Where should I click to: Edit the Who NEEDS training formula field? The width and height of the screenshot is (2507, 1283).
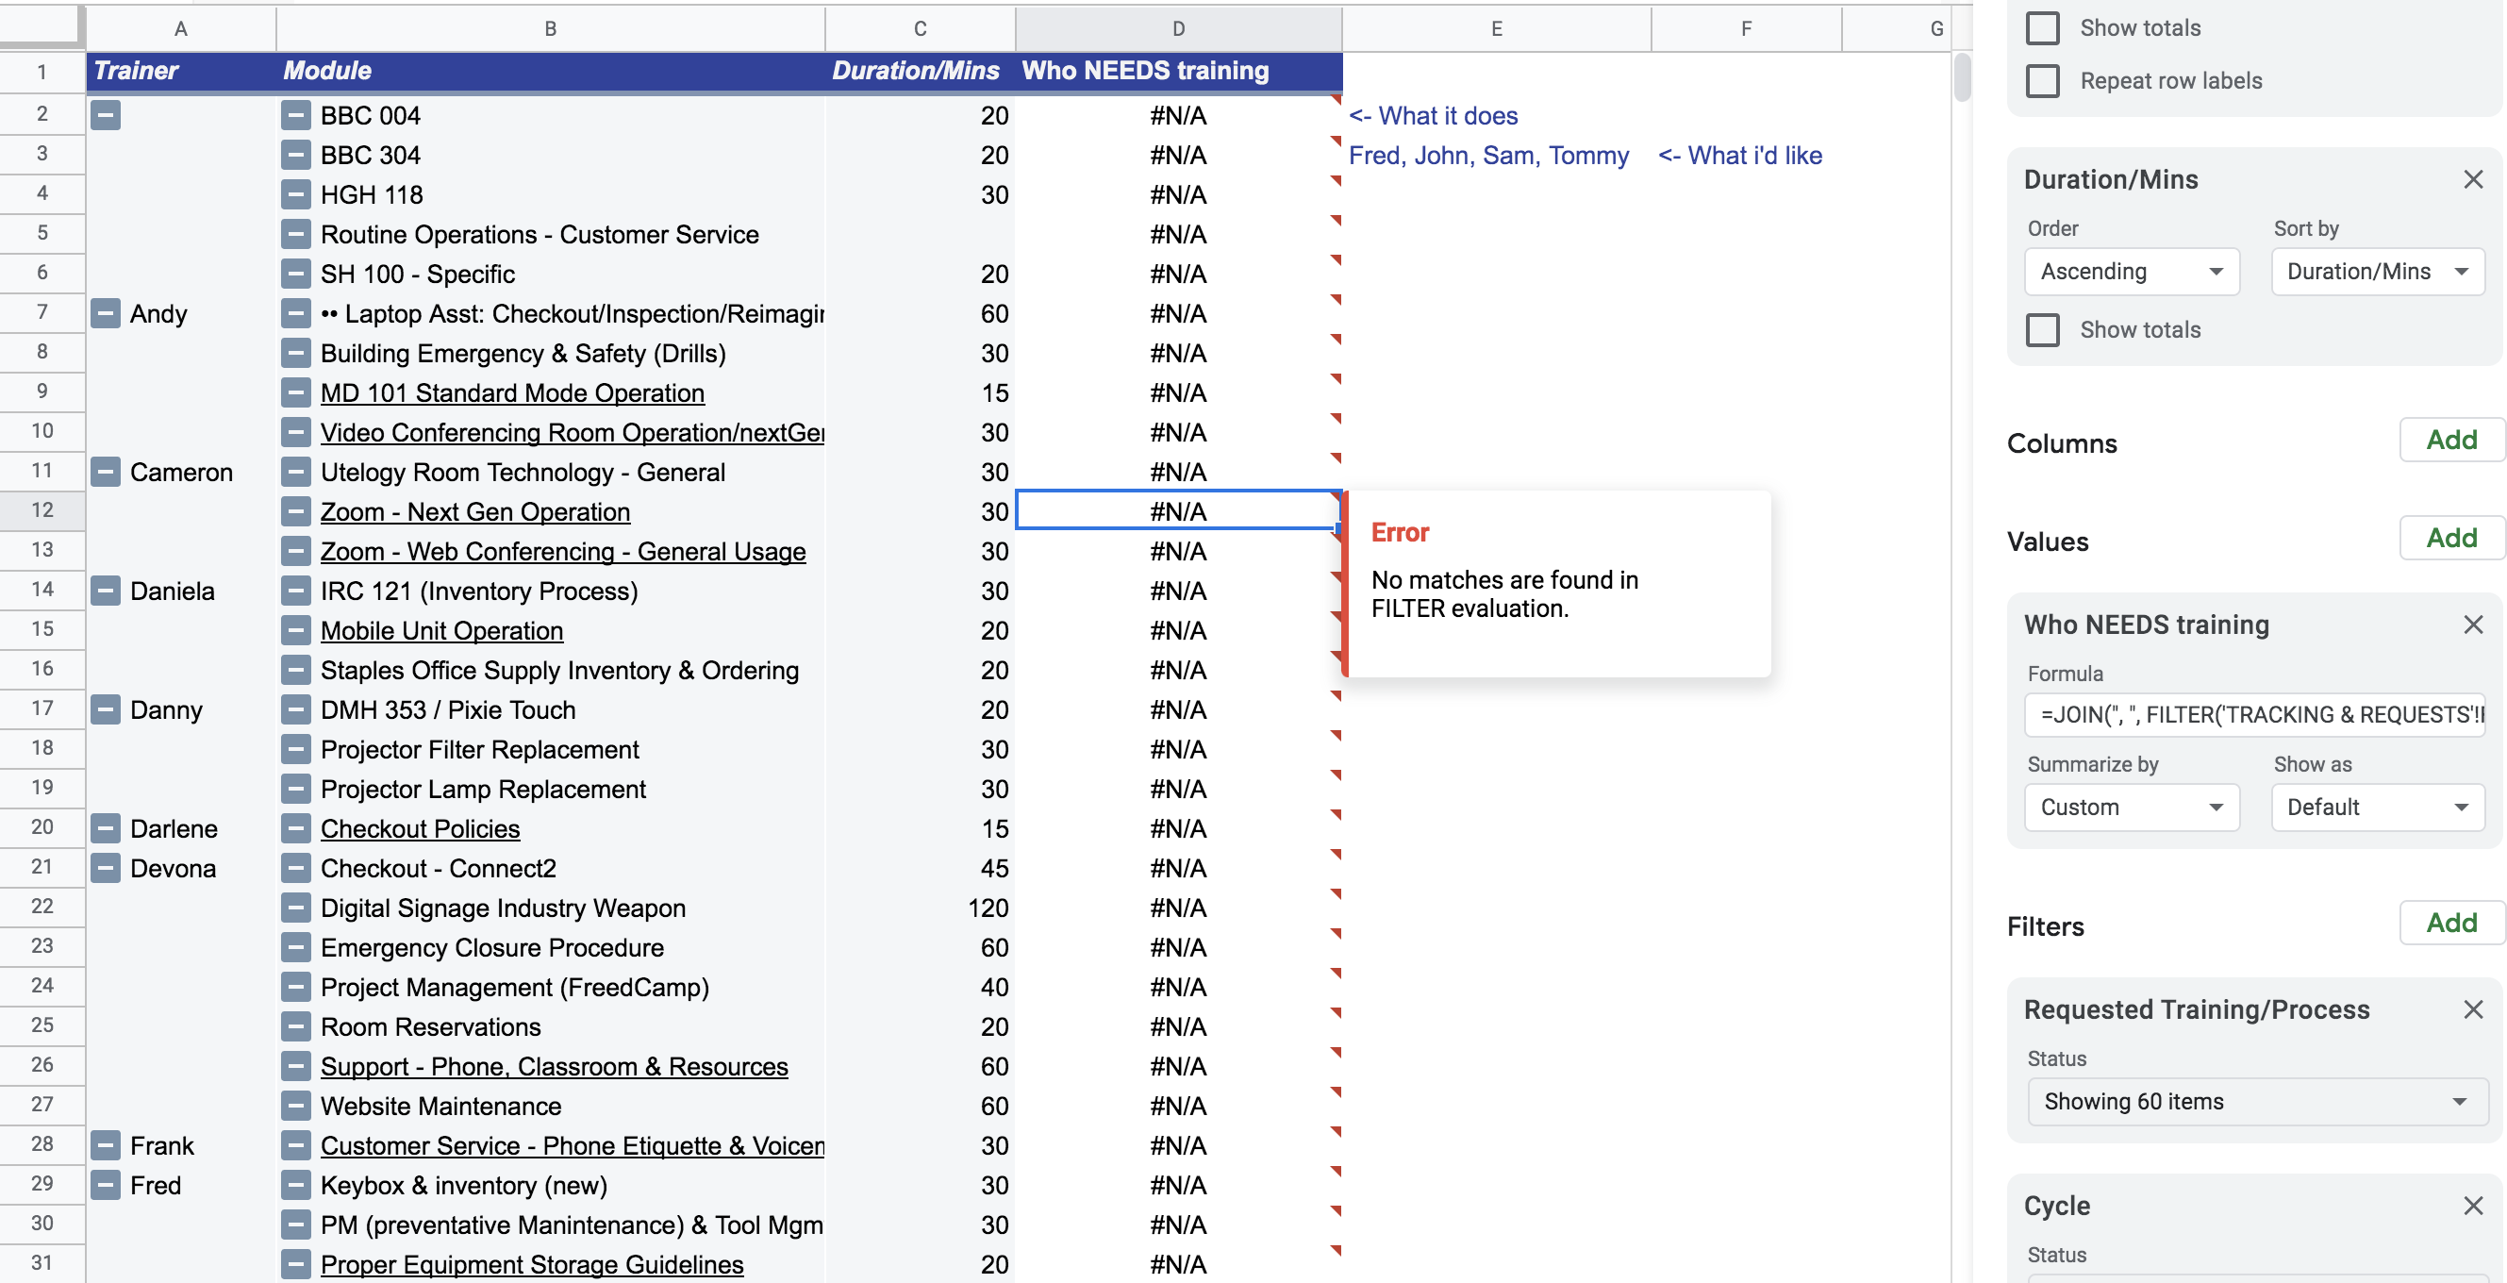(2255, 714)
